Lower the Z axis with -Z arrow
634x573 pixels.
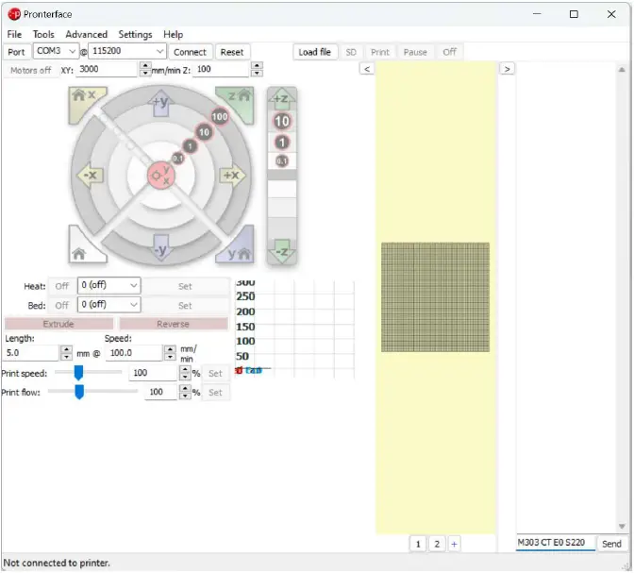click(x=281, y=250)
